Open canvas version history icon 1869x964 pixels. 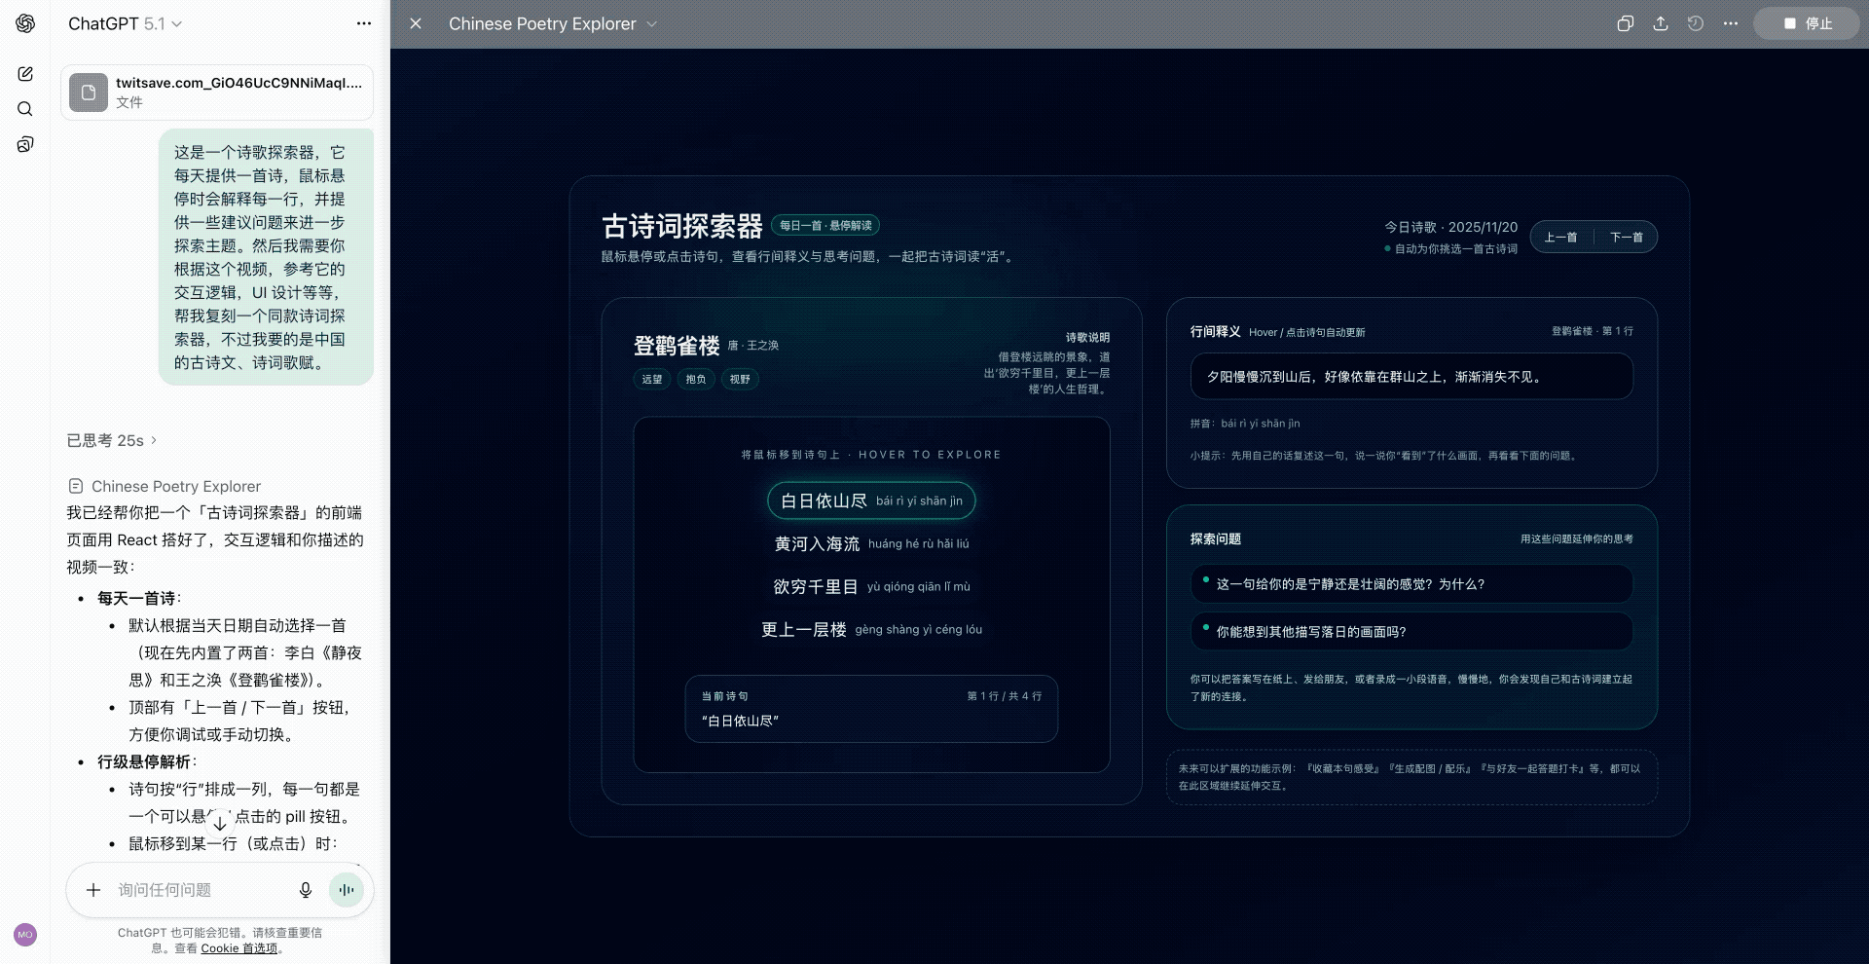point(1695,23)
